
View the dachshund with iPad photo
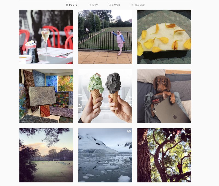pos(164,96)
